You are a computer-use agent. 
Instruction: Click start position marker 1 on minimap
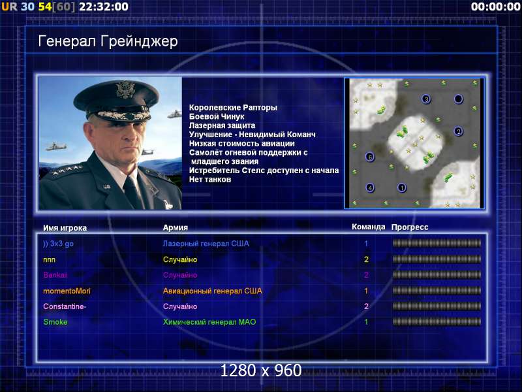click(x=402, y=188)
